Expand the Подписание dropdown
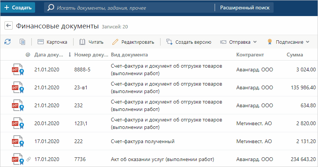This screenshot has width=318, height=167. coord(289,42)
